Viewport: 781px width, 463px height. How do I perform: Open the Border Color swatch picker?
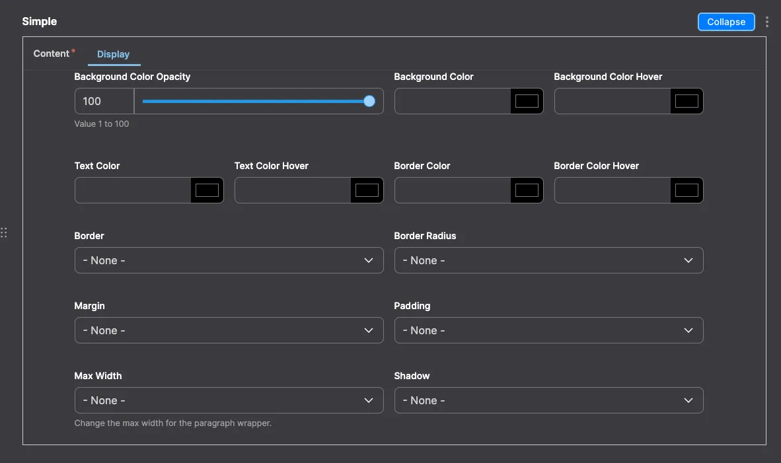[x=527, y=190]
